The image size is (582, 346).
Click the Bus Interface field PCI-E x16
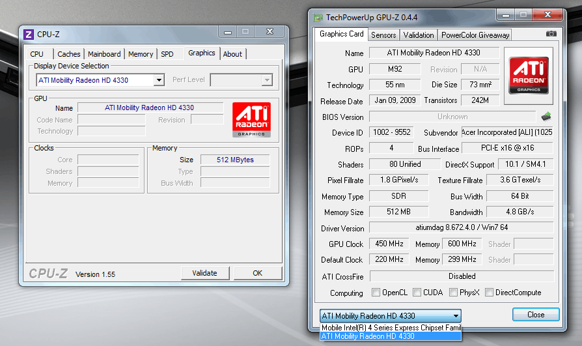pyautogui.click(x=507, y=148)
